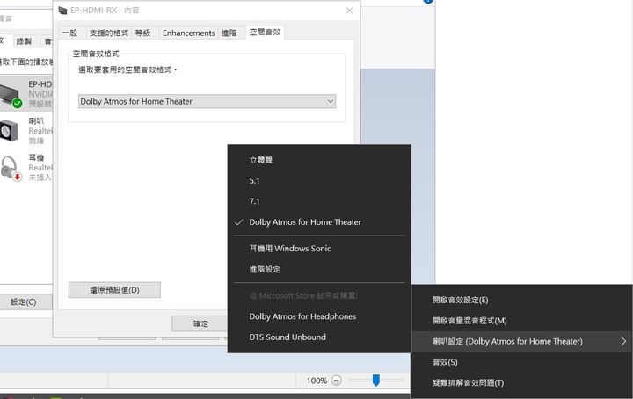Open 喇叭設定 (Dolby Atmos for Home Theater)
This screenshot has width=633, height=399.
tap(521, 341)
